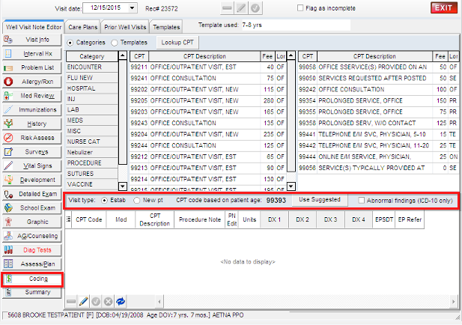462x325 pixels.
Task: Open School Exam icon
Action: (x=8, y=207)
